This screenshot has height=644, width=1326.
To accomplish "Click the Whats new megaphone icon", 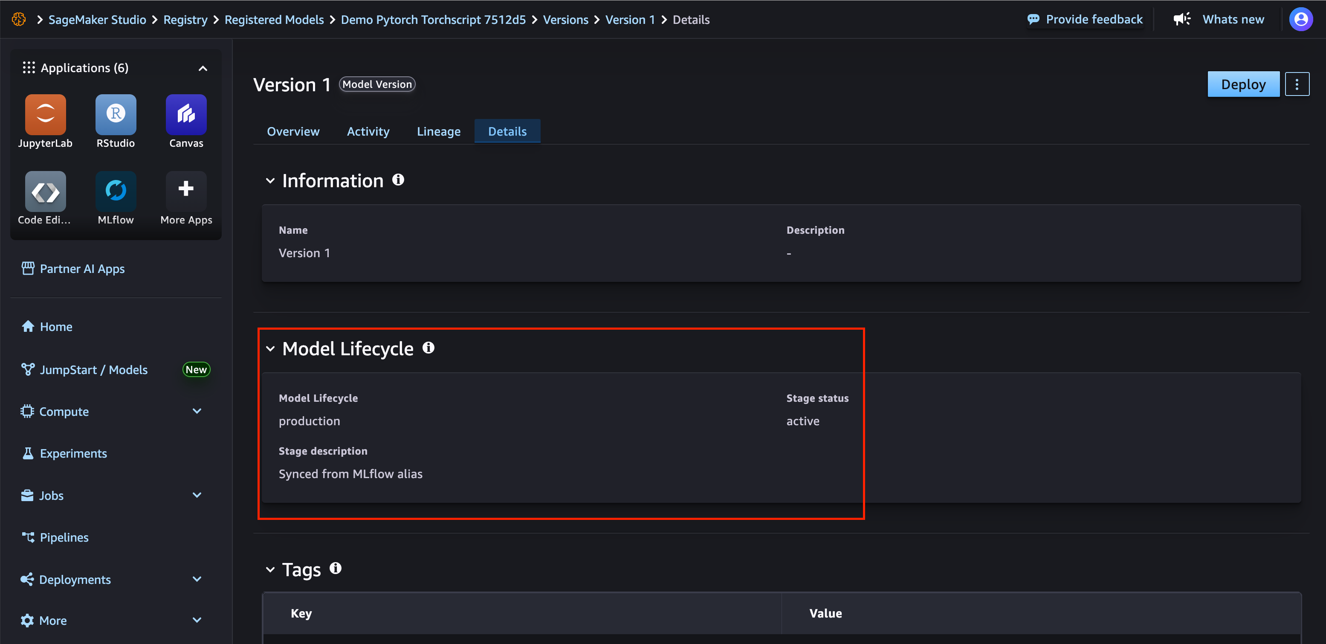I will (x=1182, y=20).
